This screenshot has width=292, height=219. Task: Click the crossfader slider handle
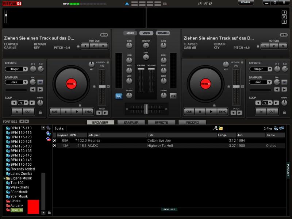pyautogui.click(x=146, y=109)
